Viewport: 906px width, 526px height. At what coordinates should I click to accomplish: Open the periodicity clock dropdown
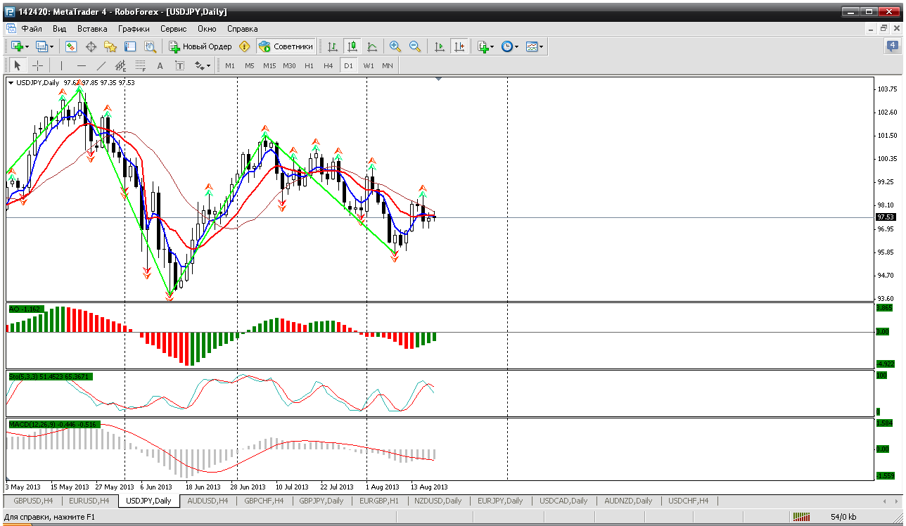point(509,46)
